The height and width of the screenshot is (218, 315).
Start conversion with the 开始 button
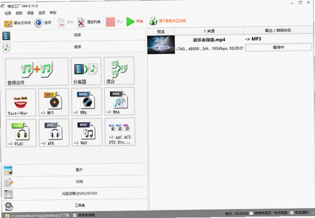[135, 21]
